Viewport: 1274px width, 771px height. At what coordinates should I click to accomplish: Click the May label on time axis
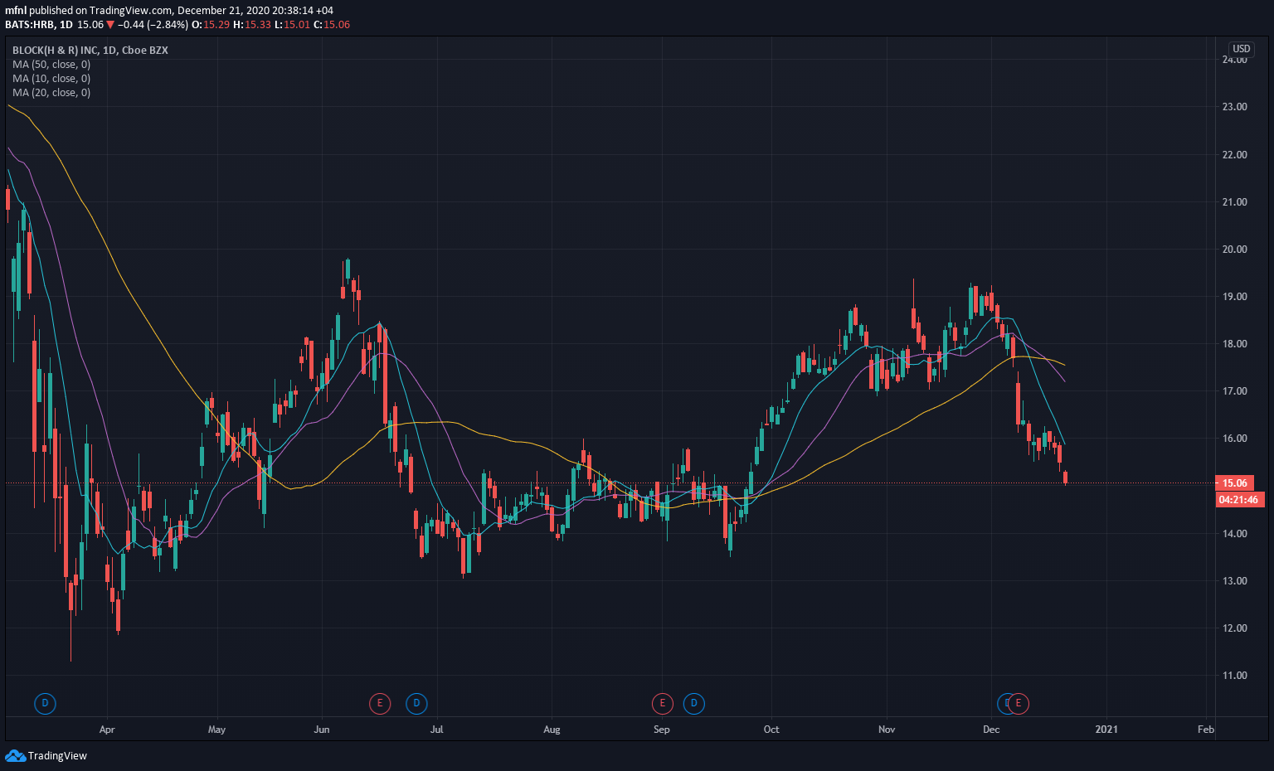(216, 730)
